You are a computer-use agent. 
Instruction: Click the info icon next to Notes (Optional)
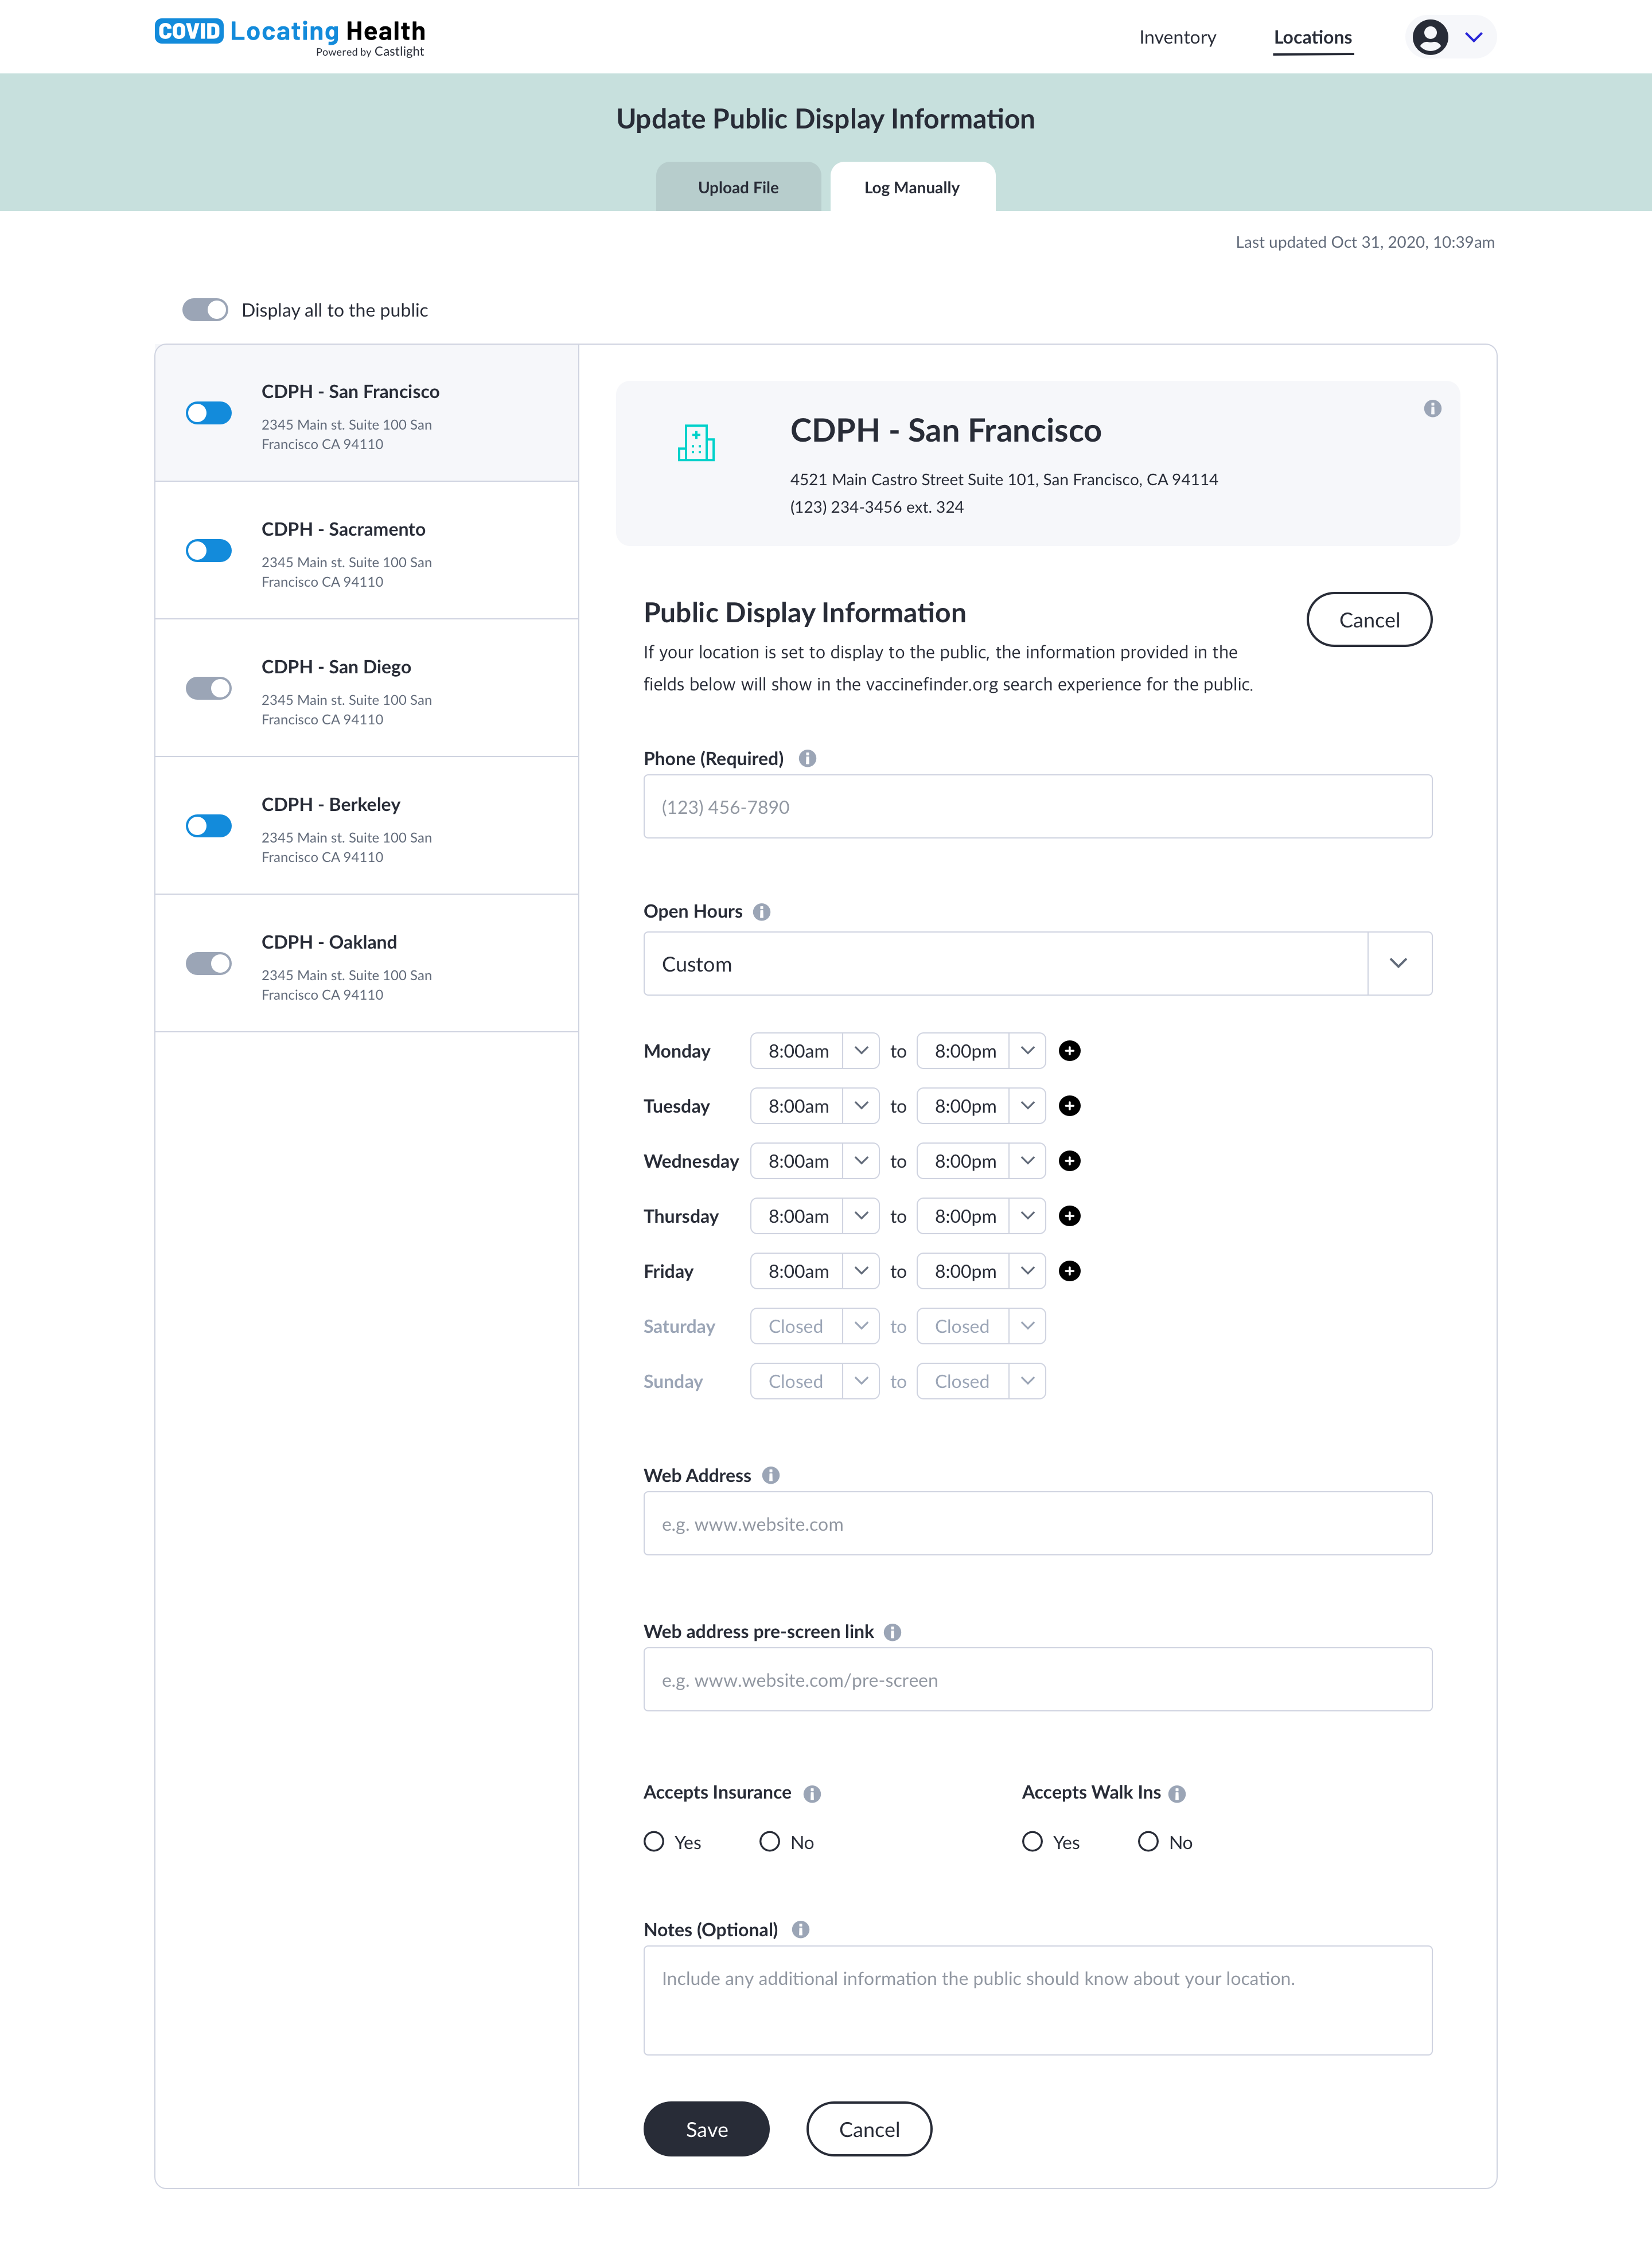pyautogui.click(x=800, y=1929)
